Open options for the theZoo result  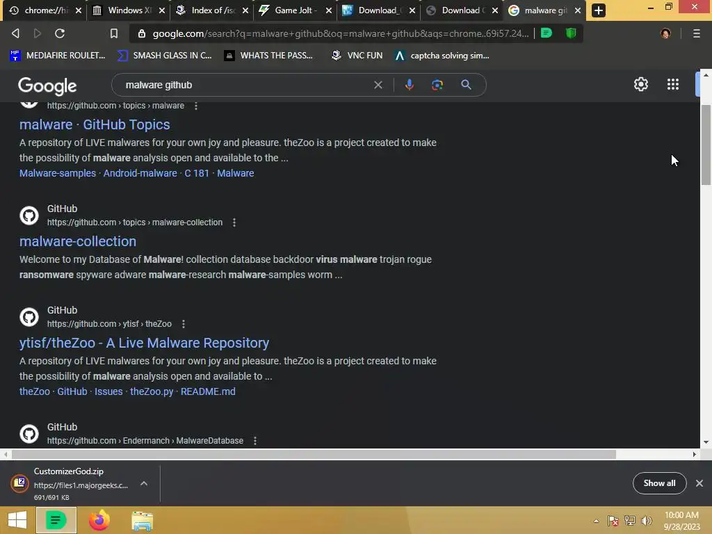(183, 324)
